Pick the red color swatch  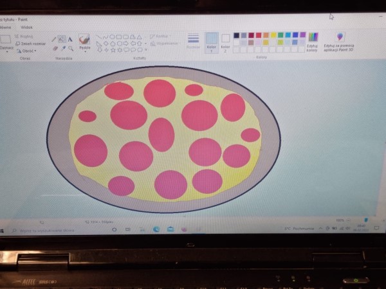coord(259,35)
